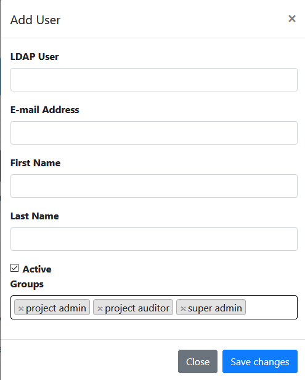Screen dimensions: 305x380
Task: Click the Active checkbox label text
Action: (x=37, y=269)
